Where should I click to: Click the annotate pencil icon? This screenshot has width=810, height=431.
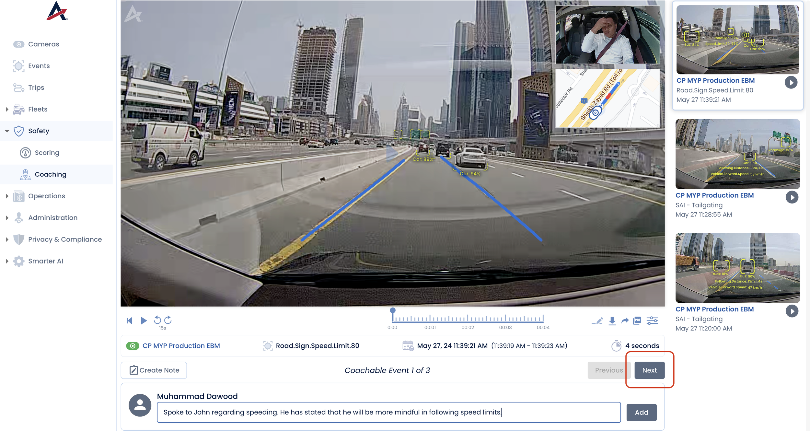597,321
